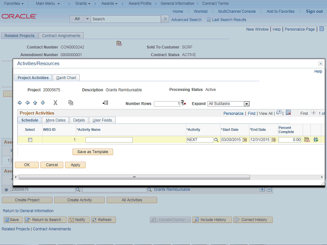Screen dimensions: 327x245
Task: Switch to the More Dates tab
Action: [x=55, y=120]
